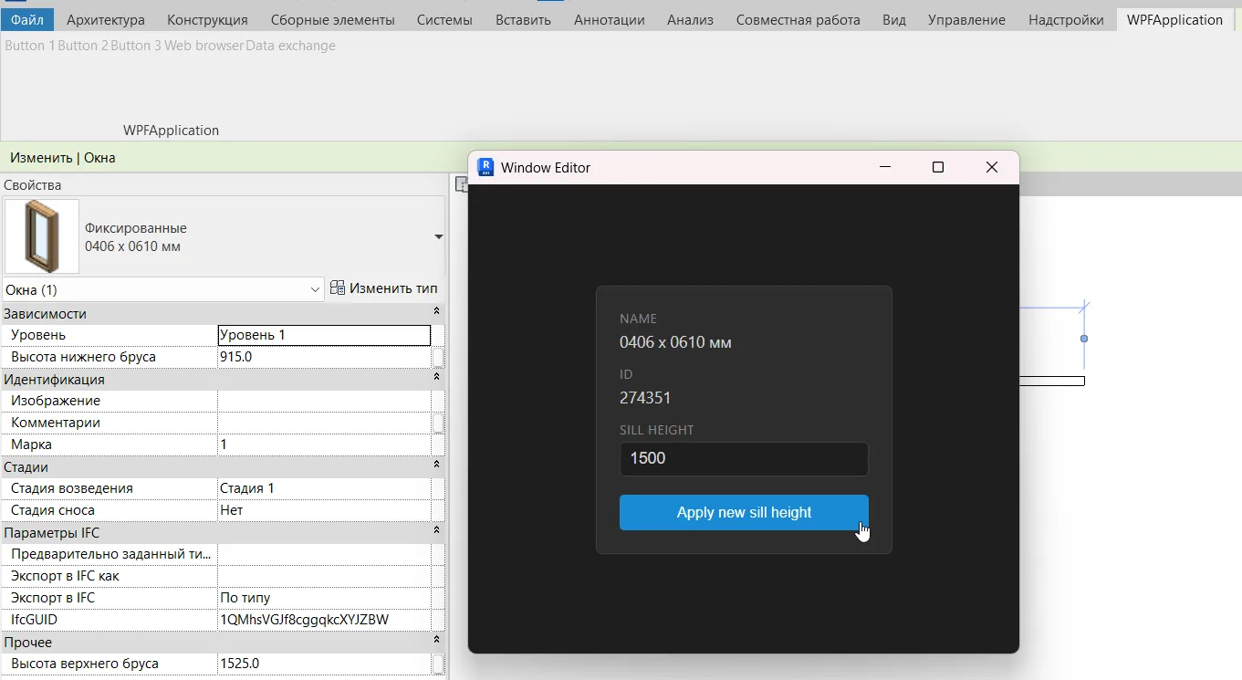Edit the Уровень value field
The height and width of the screenshot is (680, 1242).
coord(324,335)
